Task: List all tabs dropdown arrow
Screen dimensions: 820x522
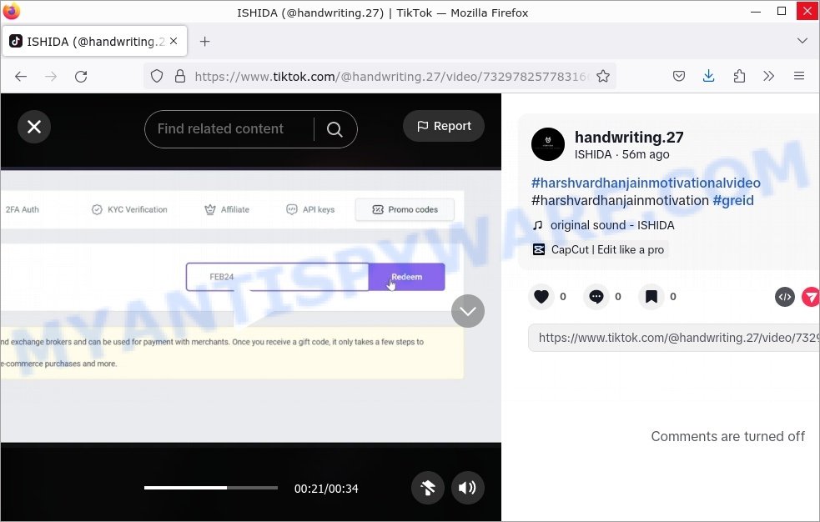Action: pyautogui.click(x=802, y=41)
